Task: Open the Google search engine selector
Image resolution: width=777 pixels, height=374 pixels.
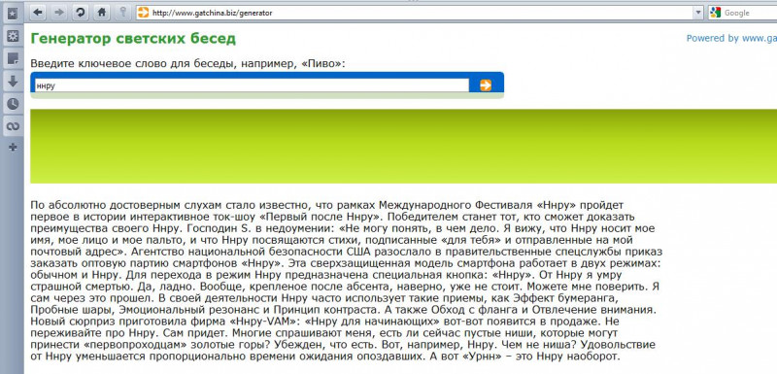Action: (x=716, y=13)
